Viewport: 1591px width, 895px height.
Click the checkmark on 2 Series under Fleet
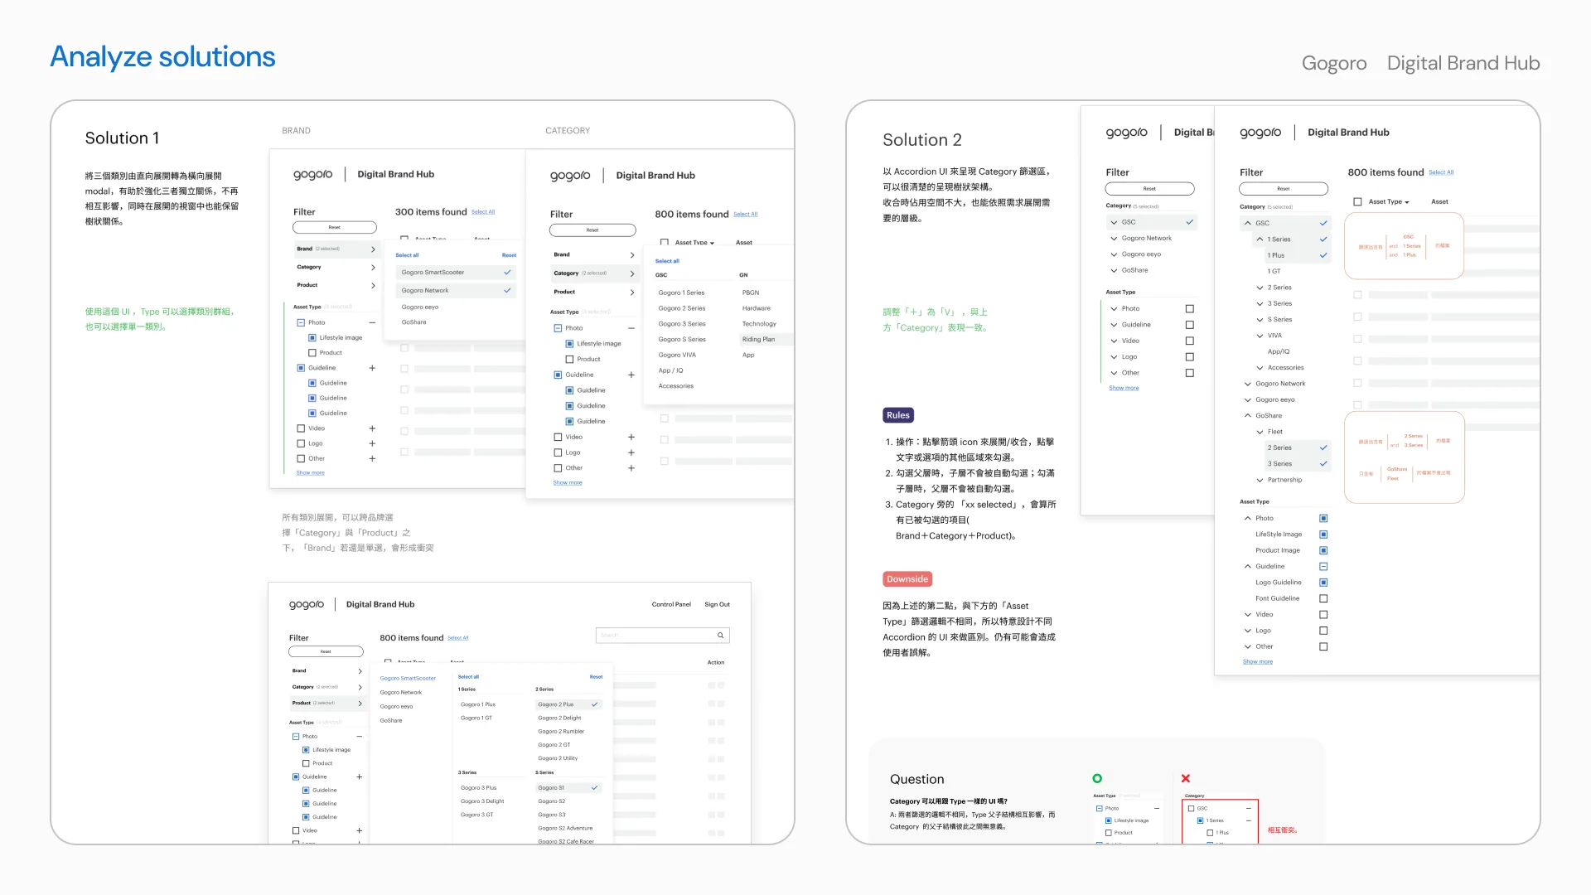tap(1323, 447)
